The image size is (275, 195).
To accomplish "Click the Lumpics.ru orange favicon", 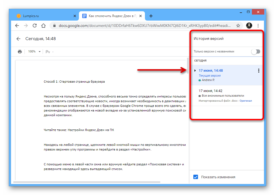I will 19,16.
